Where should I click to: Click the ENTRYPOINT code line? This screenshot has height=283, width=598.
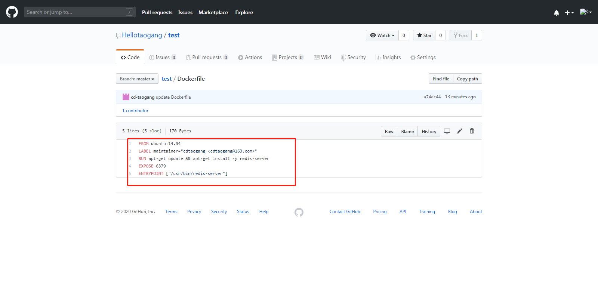[183, 173]
